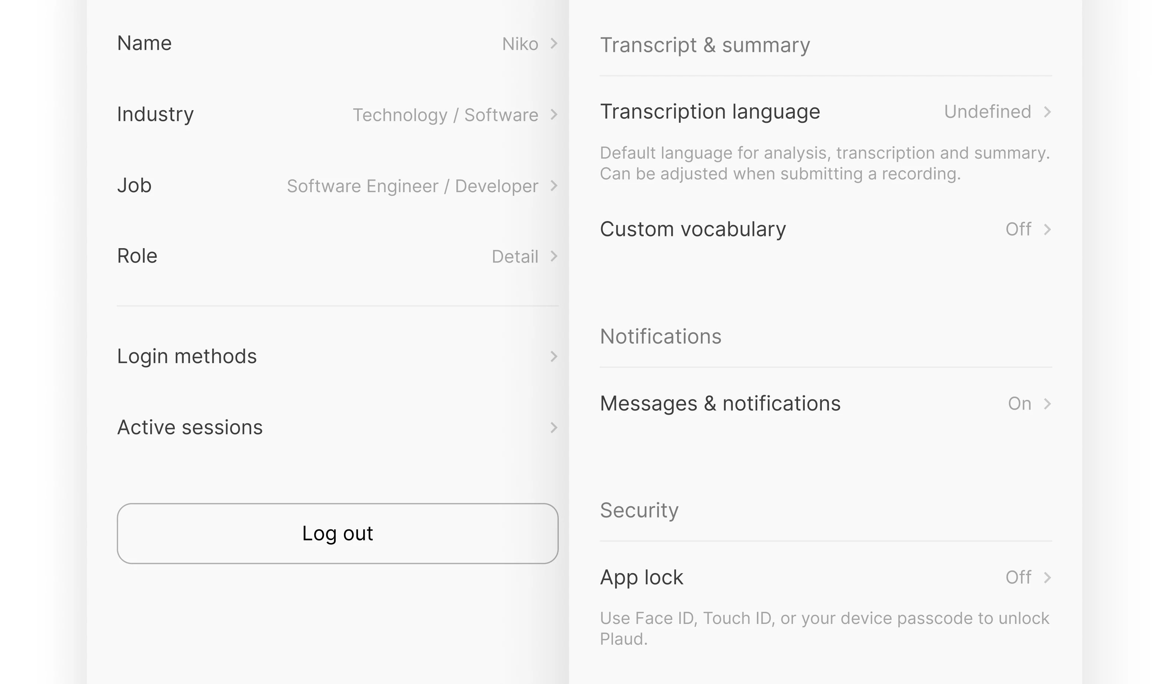This screenshot has height=684, width=1168.
Task: Expand the Software Engineer / Developer job value
Action: (x=413, y=186)
